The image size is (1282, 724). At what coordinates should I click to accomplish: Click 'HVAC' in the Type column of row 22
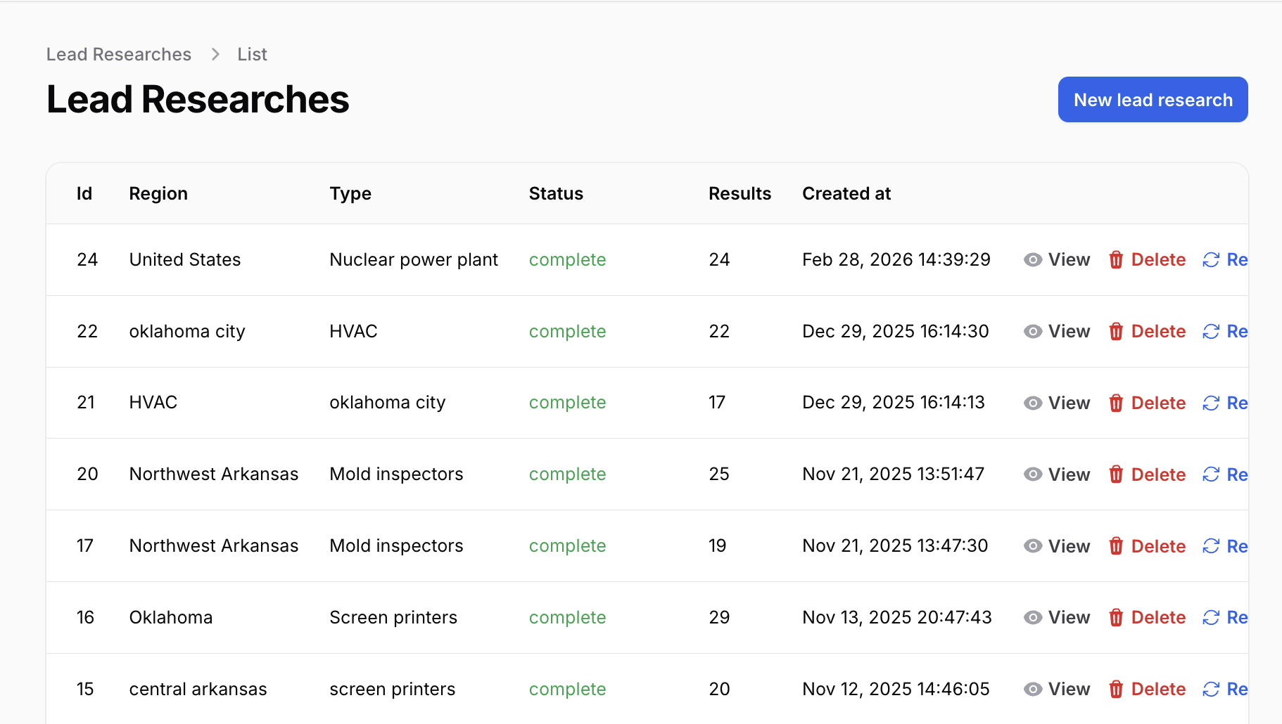(353, 332)
